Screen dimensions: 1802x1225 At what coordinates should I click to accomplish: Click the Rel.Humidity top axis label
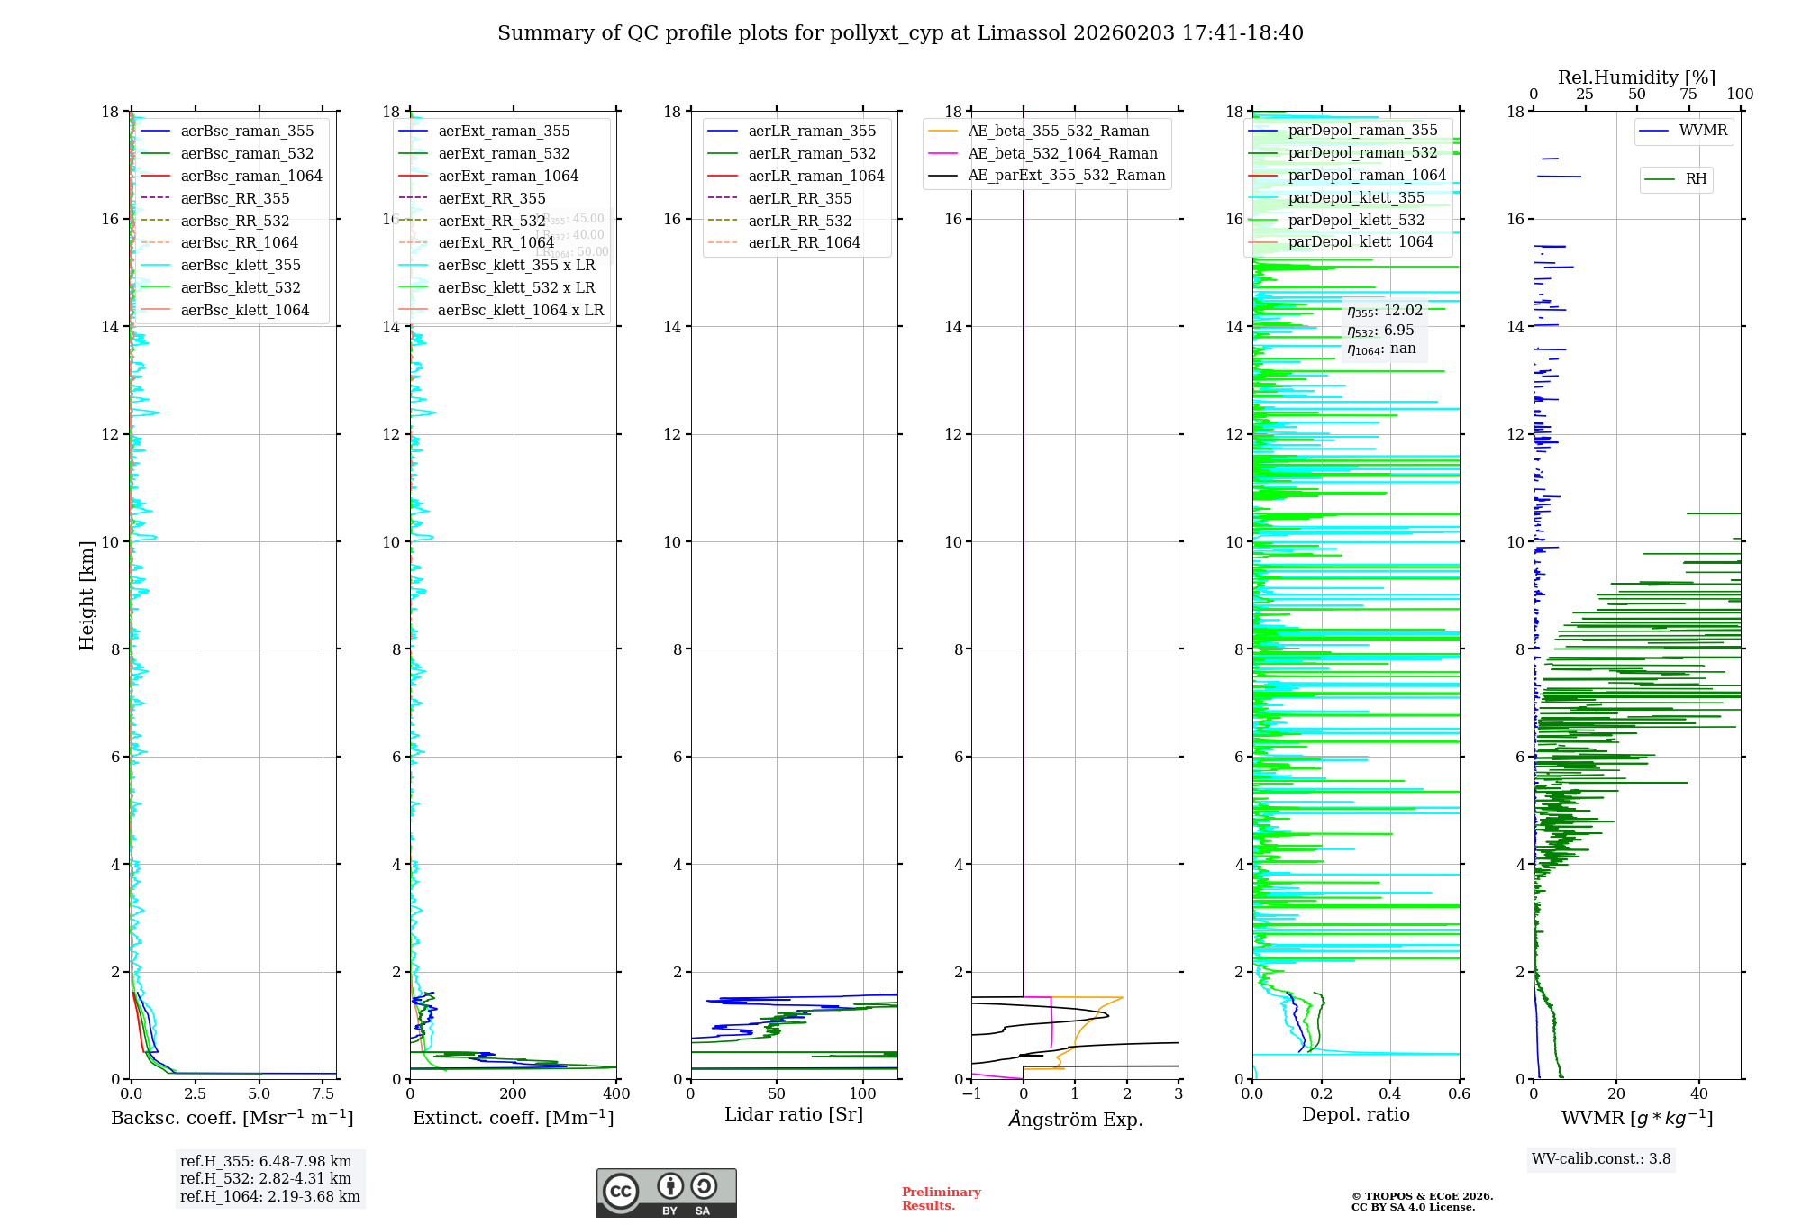coord(1635,77)
